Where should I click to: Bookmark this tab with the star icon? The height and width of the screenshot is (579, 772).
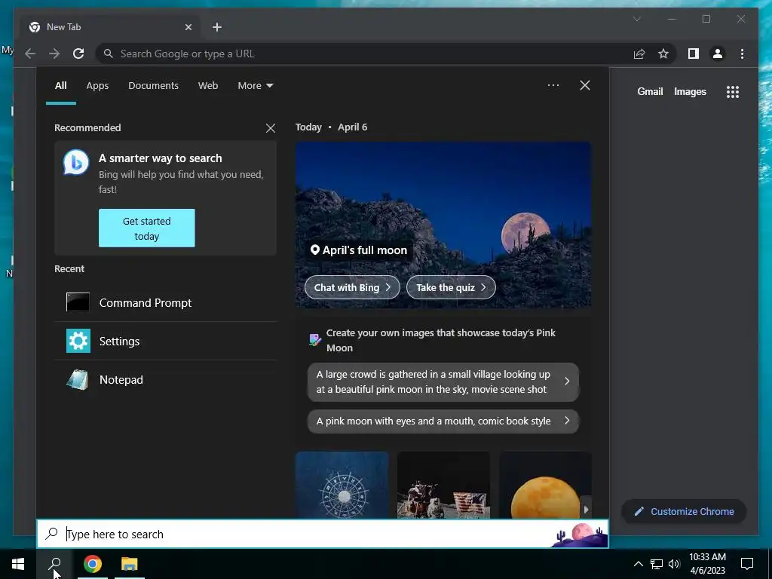click(x=663, y=54)
